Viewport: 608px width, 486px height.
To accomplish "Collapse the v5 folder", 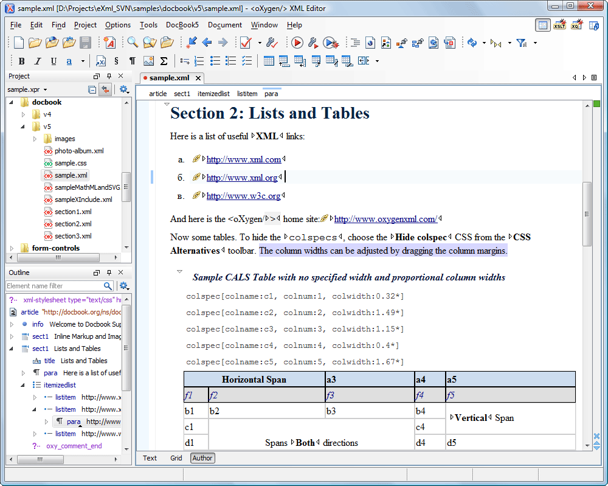I will click(23, 127).
